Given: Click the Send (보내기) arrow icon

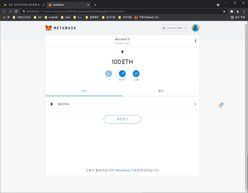Looking at the screenshot, I should (x=122, y=73).
